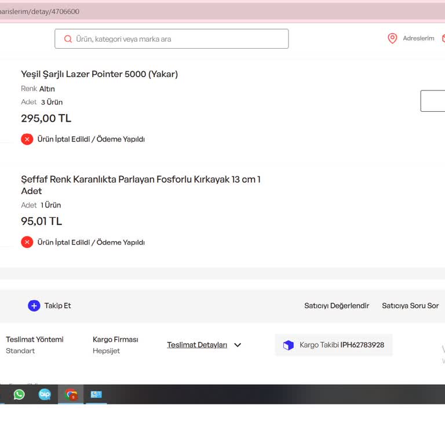
Task: Switch to Chrome in the taskbar
Action: (x=71, y=395)
